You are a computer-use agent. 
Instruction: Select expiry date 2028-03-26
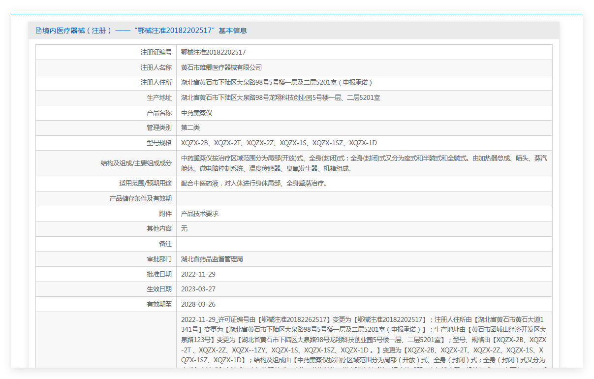coord(198,304)
